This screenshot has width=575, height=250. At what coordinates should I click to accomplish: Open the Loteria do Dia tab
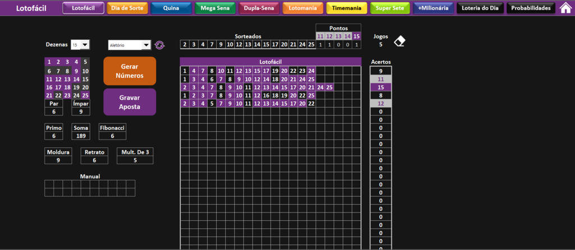pyautogui.click(x=480, y=8)
